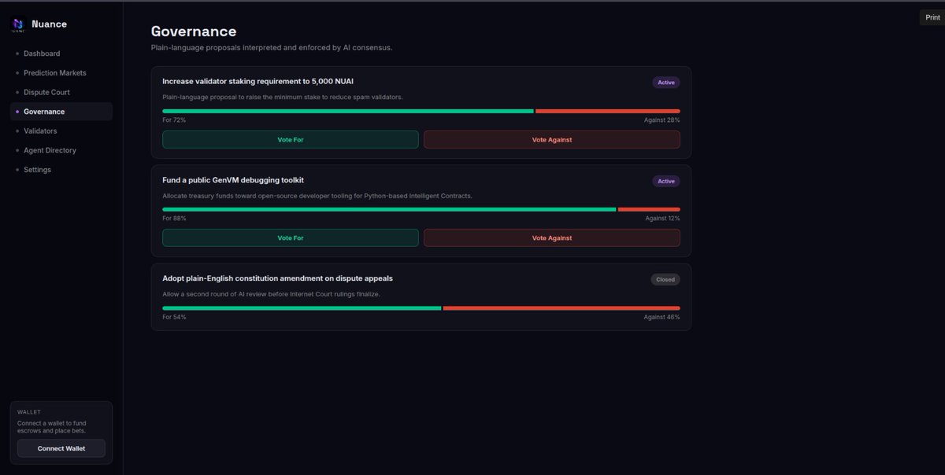Click the 'Against 46%' label
Screen dimensions: 945x475
[x=661, y=317]
